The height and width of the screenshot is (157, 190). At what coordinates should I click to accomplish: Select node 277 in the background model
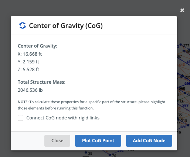pos(186,46)
